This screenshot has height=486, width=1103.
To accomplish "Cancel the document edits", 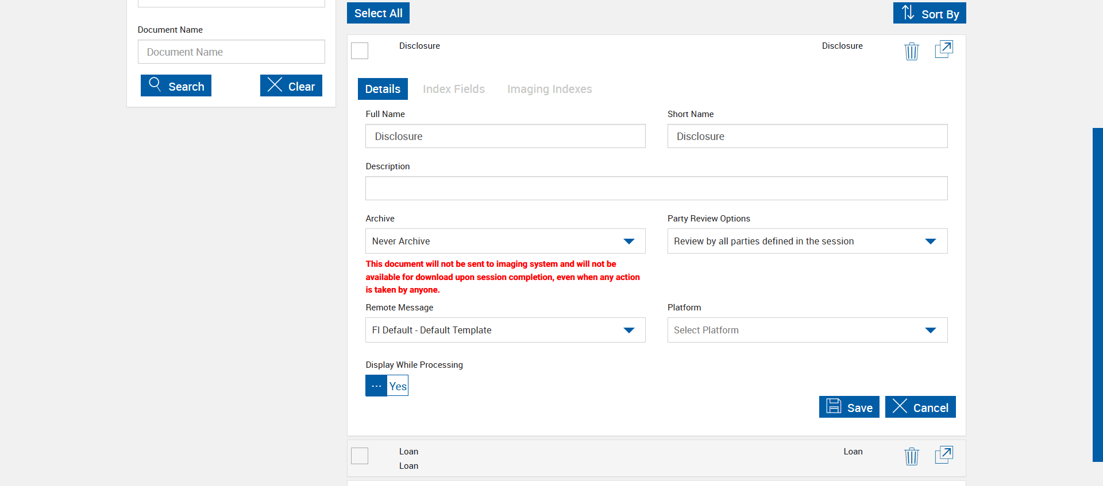I will click(920, 407).
